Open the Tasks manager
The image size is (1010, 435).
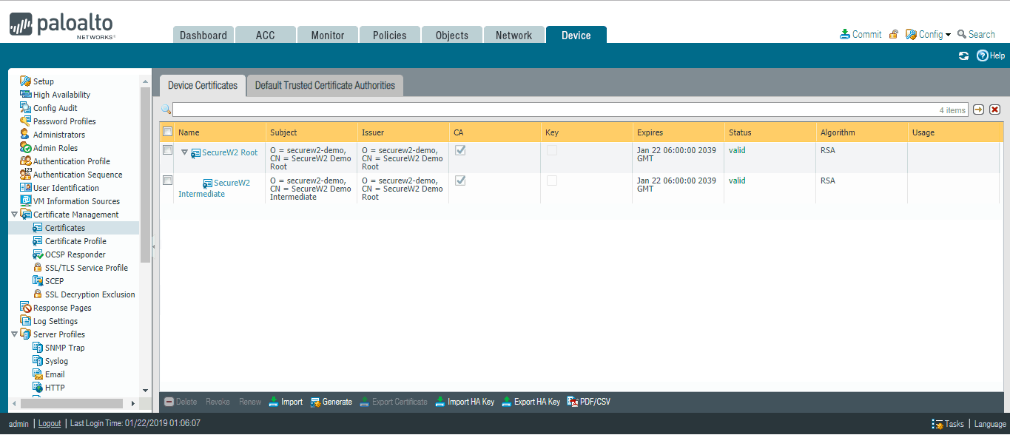coord(948,424)
